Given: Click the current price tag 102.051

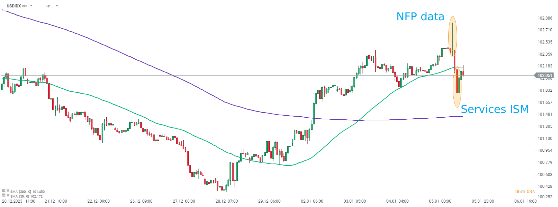Looking at the screenshot, I should [x=544, y=76].
